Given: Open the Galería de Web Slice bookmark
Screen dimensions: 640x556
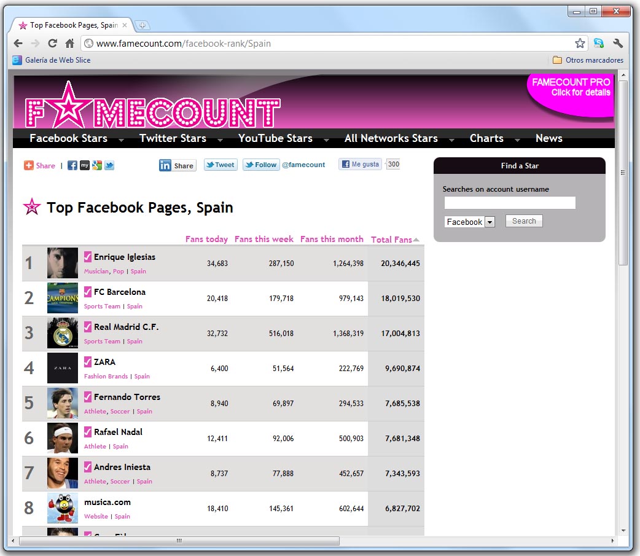Looking at the screenshot, I should tap(52, 60).
